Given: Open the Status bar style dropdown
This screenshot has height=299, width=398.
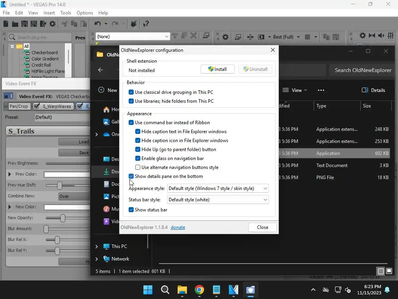Looking at the screenshot, I should point(218,200).
